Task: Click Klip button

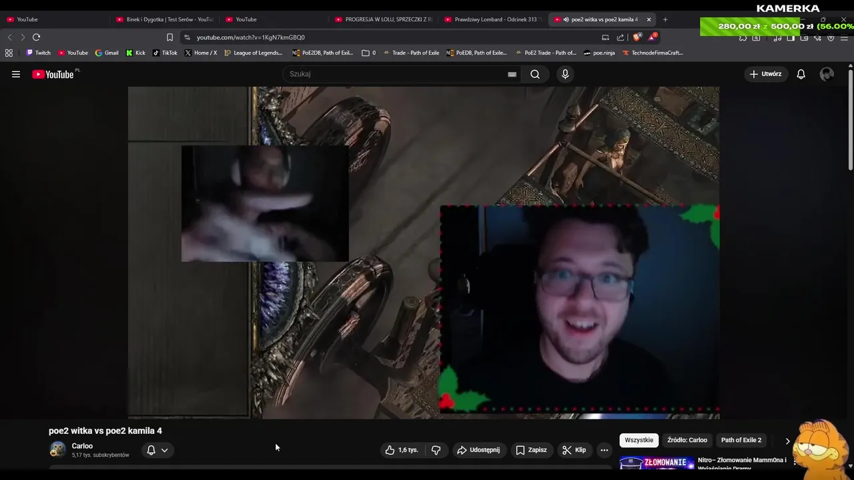Action: click(x=574, y=450)
